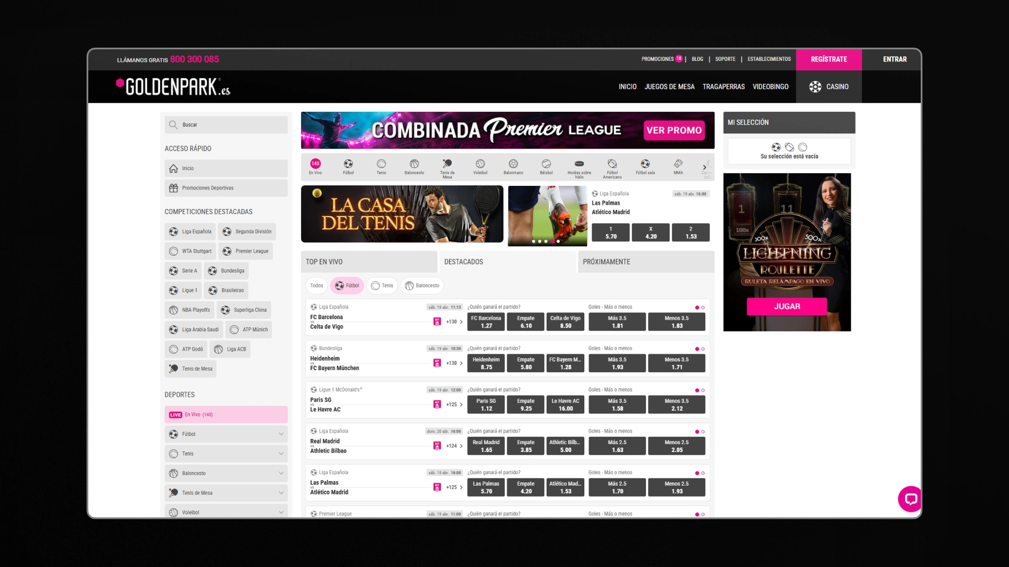The height and width of the screenshot is (567, 1009).
Task: Click the Regístrate button
Action: pyautogui.click(x=829, y=59)
